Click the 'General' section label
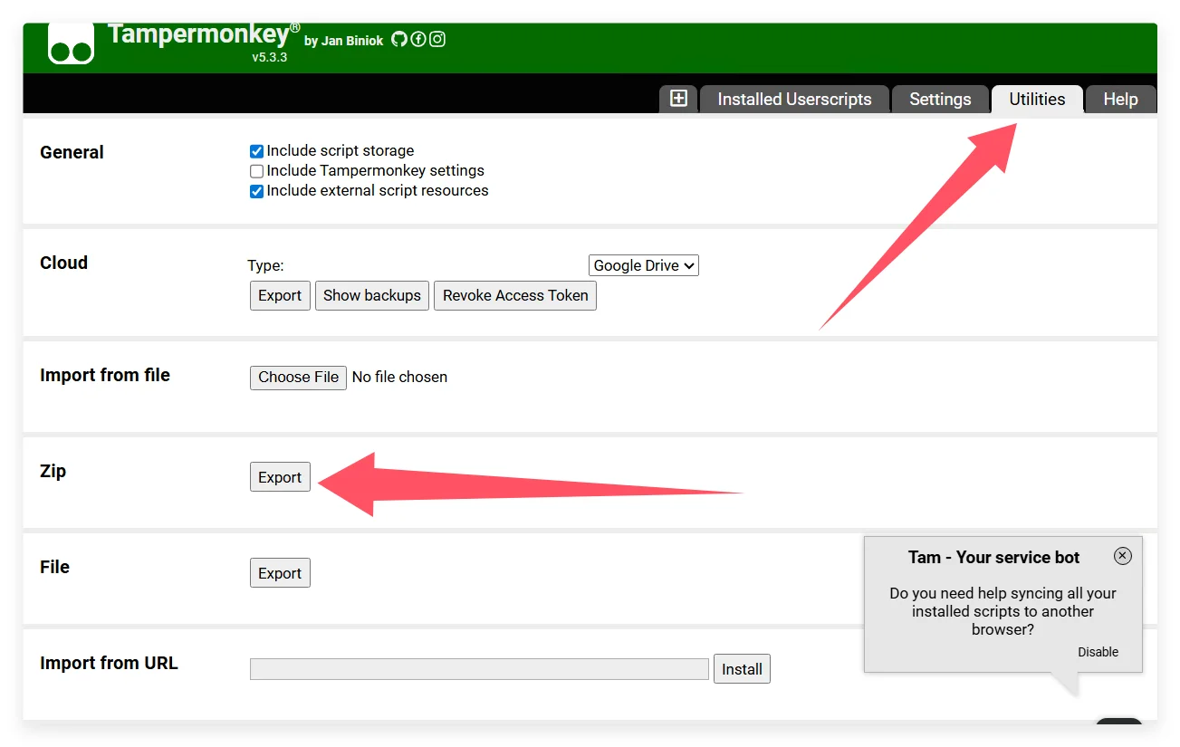The image size is (1180, 747). 72,152
